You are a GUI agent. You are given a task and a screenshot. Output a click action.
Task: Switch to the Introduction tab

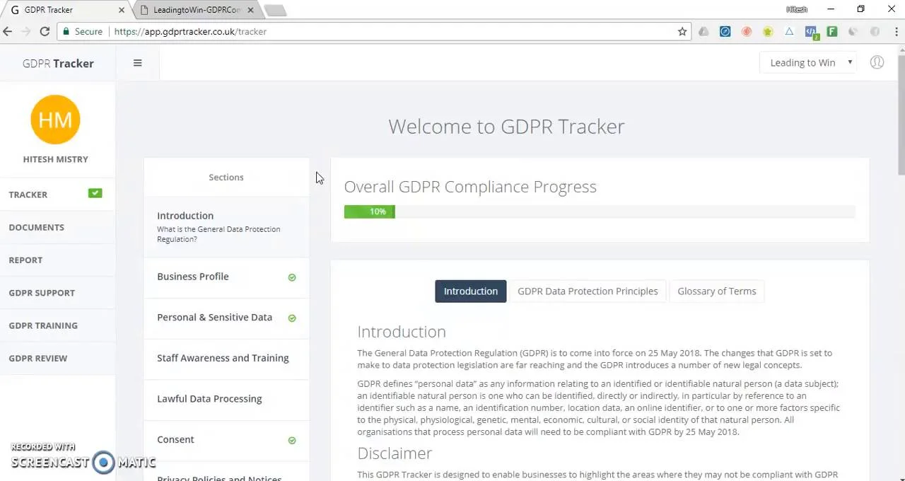[471, 291]
